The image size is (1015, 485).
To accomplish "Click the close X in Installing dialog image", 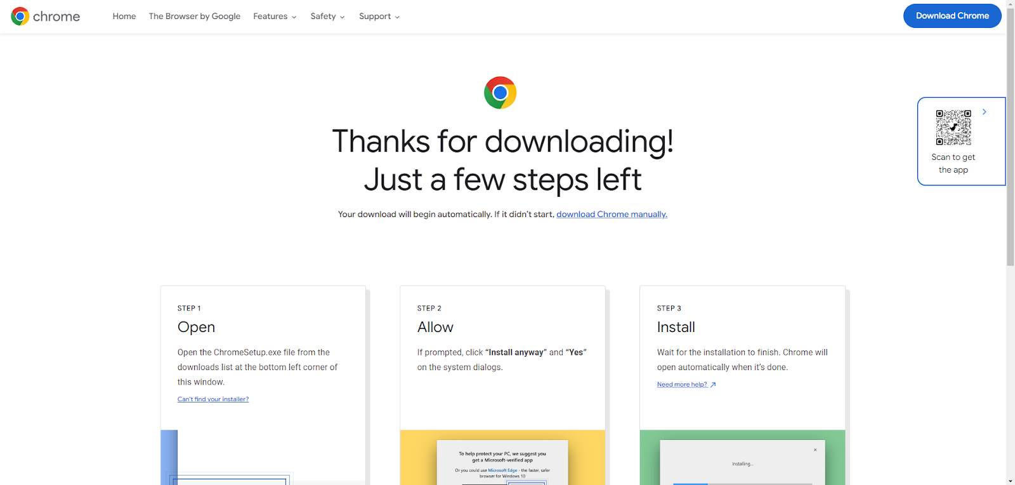I will click(815, 450).
